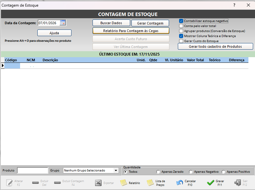Click the row indicator arrow in grid

tap(3, 65)
